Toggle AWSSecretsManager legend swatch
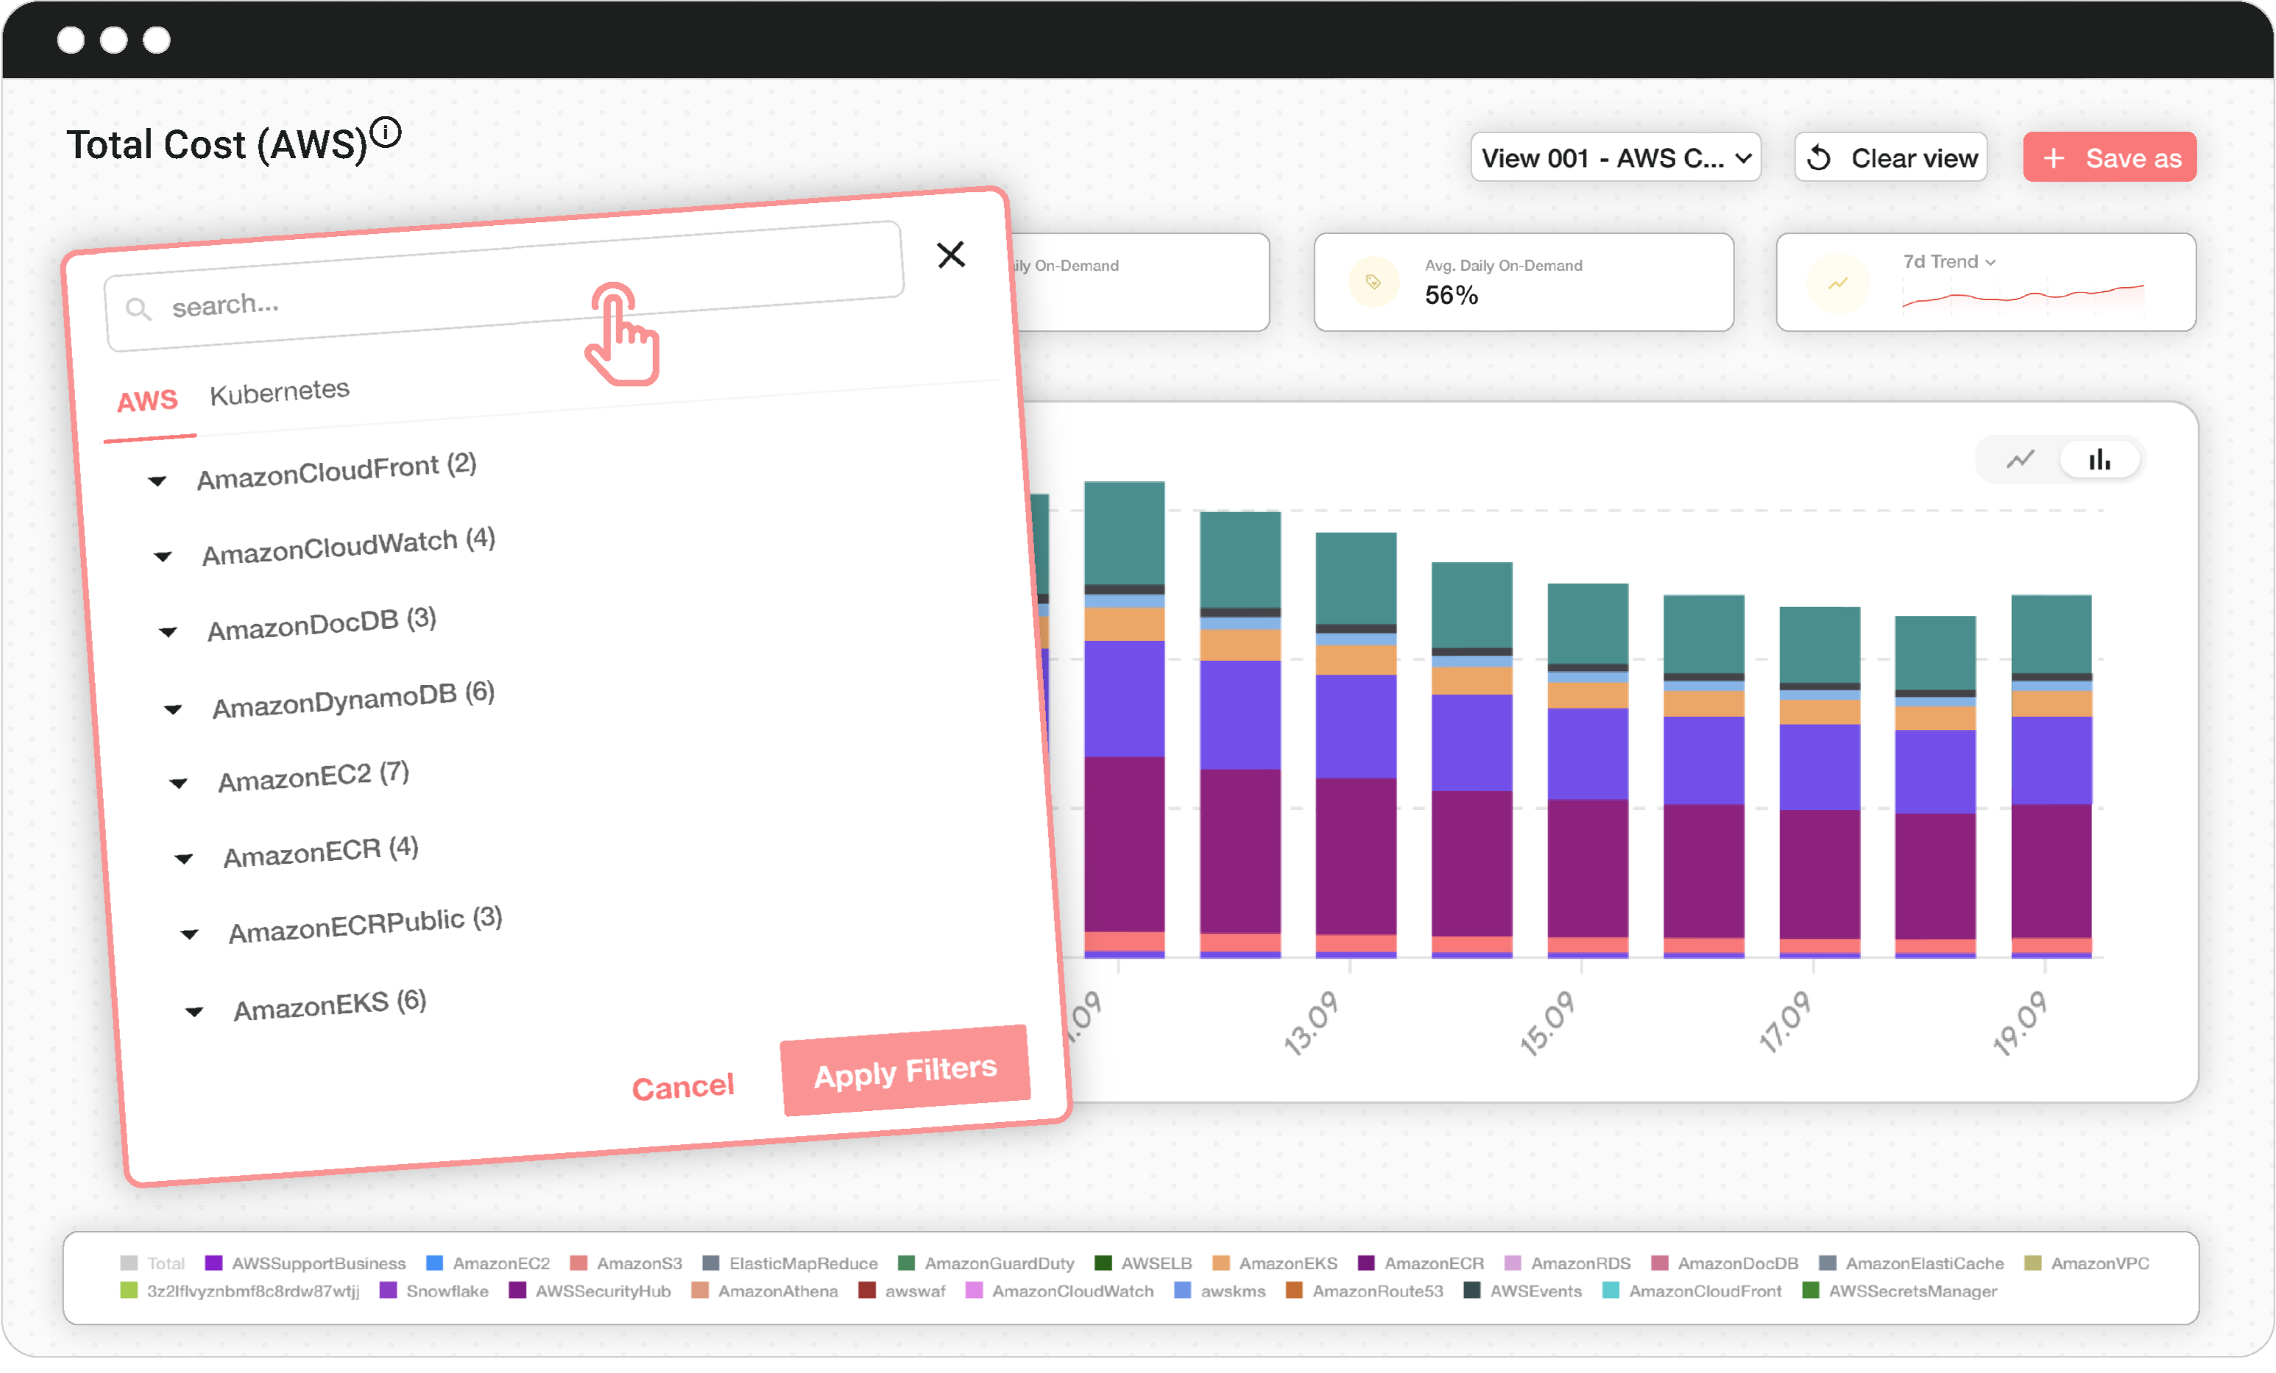Viewport: 2276px width, 1373px height. tap(1812, 1291)
